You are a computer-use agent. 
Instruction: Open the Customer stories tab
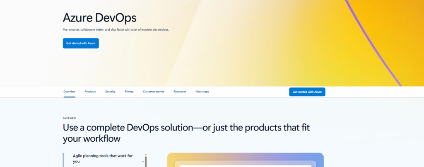tap(154, 92)
